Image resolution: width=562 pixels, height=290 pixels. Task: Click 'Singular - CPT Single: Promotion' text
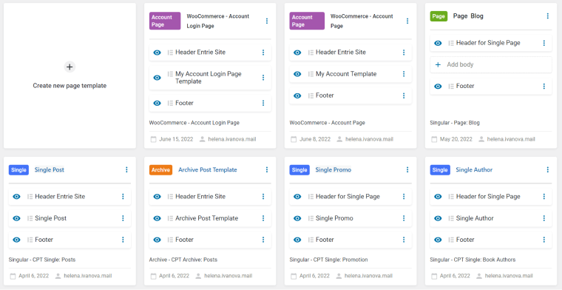click(328, 260)
